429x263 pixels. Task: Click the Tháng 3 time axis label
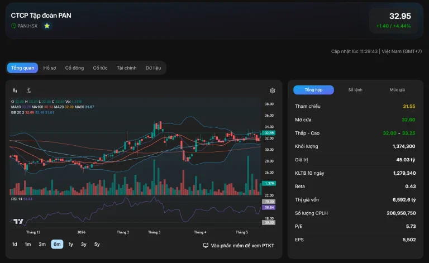point(154,232)
